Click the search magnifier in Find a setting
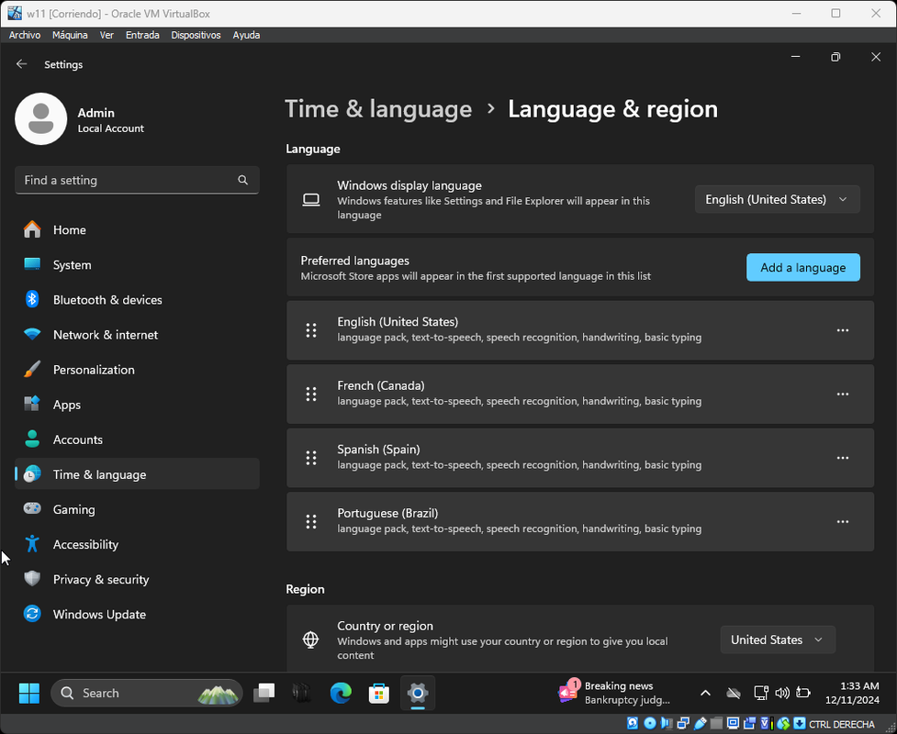The width and height of the screenshot is (897, 734). coord(242,180)
